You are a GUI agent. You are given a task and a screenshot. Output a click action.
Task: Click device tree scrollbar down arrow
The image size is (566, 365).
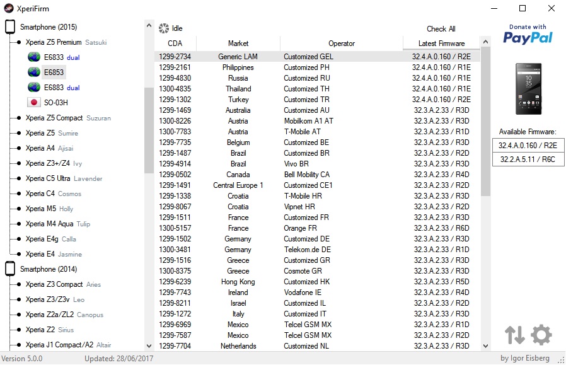pos(149,346)
